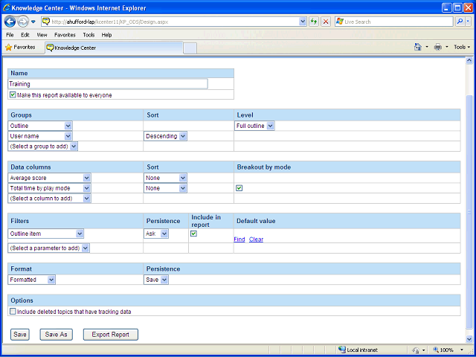Screen dimensions: 476x357
Task: Open the Descending sort dropdown
Action: 165,136
